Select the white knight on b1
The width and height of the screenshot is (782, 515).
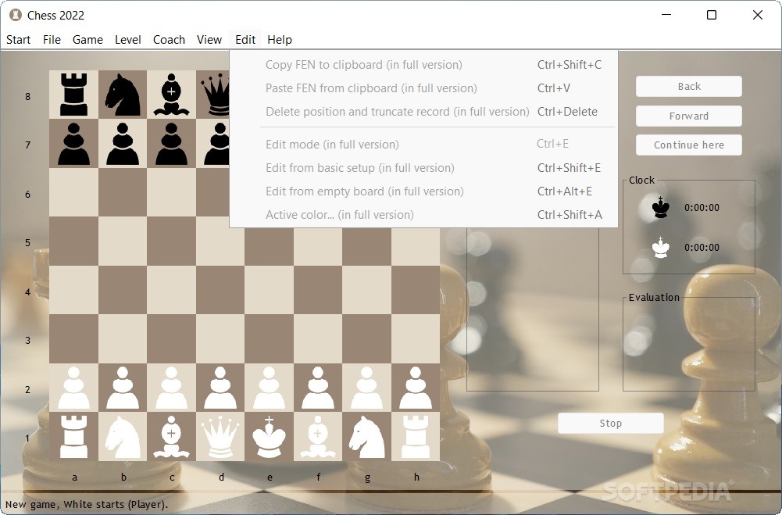[122, 437]
